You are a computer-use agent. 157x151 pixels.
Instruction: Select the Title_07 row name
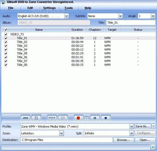pos(22,61)
